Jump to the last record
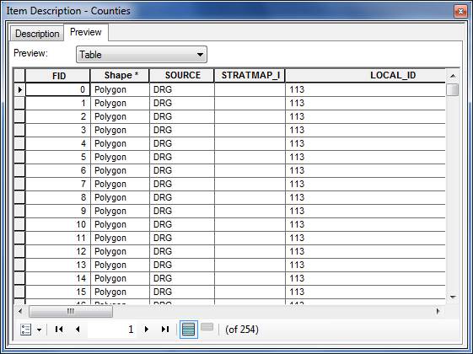Image resolution: width=473 pixels, height=354 pixels. pyautogui.click(x=165, y=330)
